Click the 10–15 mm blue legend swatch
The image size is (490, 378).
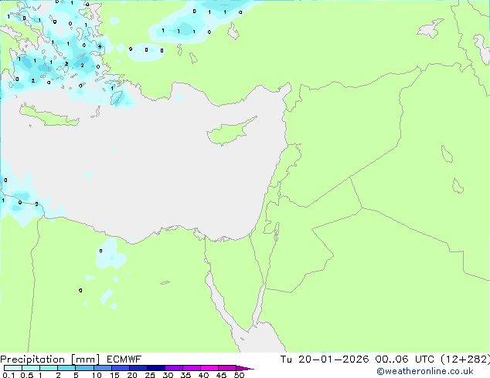[x=103, y=368]
